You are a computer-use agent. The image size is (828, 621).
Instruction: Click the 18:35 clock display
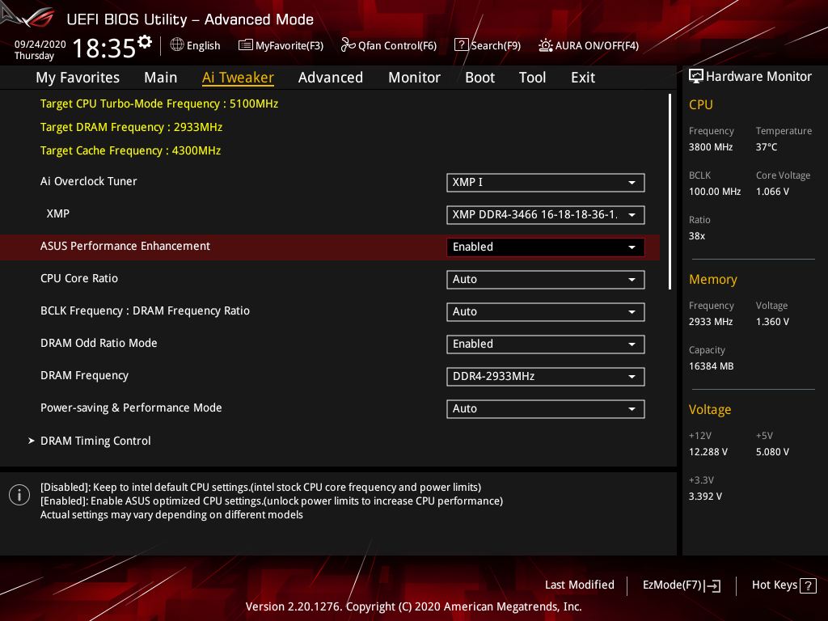[104, 48]
